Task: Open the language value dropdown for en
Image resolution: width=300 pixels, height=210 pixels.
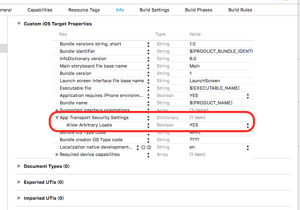Action: [248, 148]
